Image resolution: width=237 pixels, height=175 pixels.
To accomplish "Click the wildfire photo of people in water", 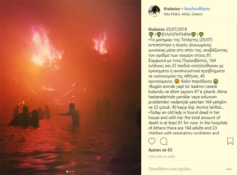I will coord(70,88).
